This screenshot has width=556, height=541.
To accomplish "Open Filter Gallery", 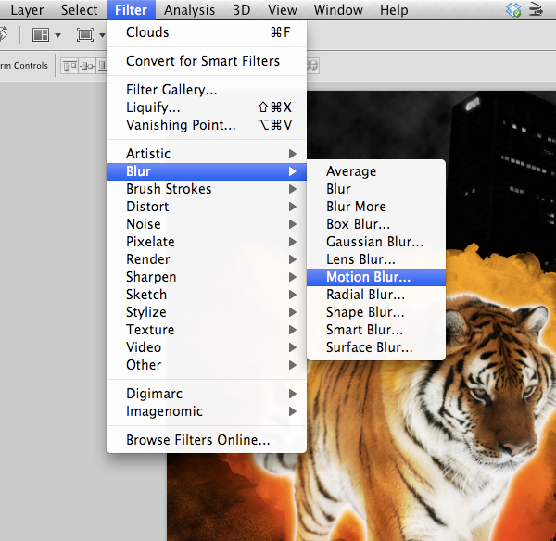I will pyautogui.click(x=207, y=90).
